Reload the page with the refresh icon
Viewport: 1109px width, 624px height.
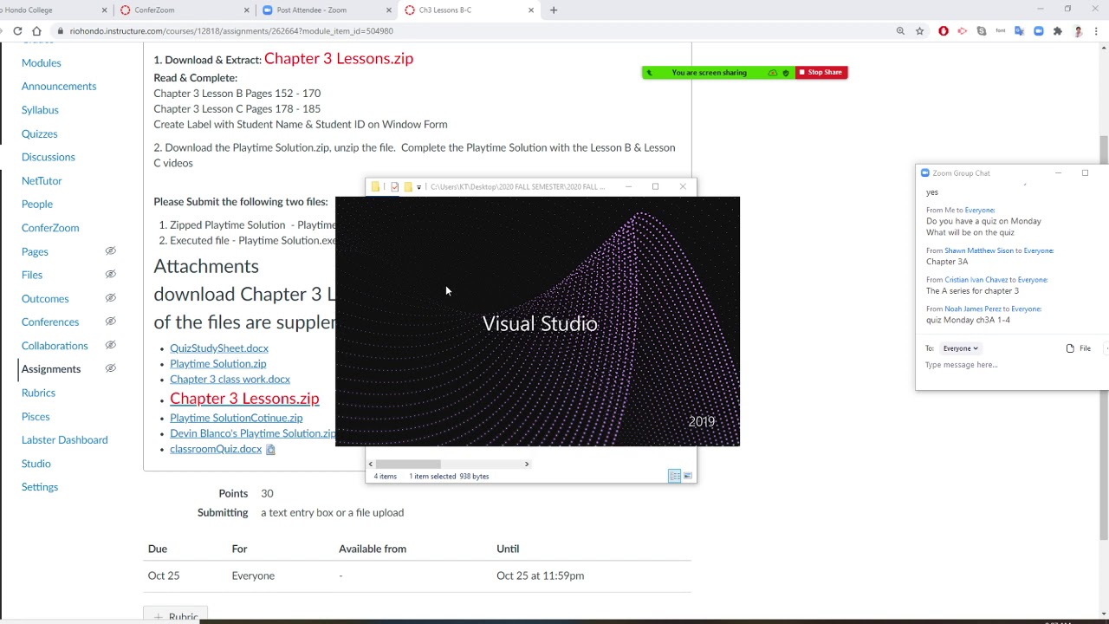[17, 30]
